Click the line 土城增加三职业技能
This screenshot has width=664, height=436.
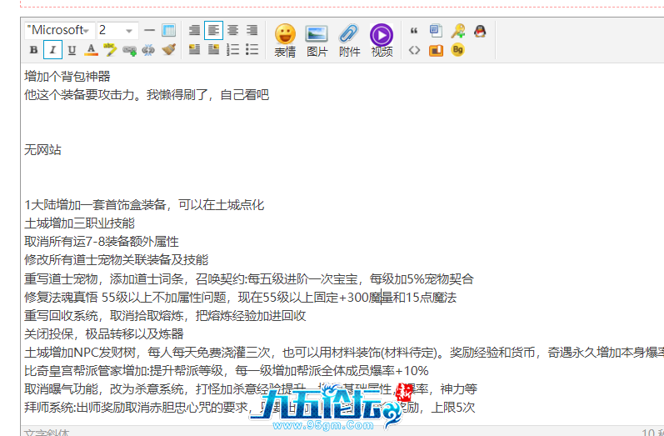[x=80, y=223]
